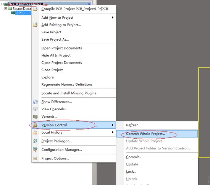Click the Local History lock icon
Screen dimensions: 210x185
(35, 133)
